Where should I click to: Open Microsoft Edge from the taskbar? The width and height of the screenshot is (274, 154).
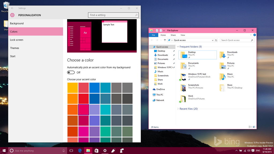point(80,151)
